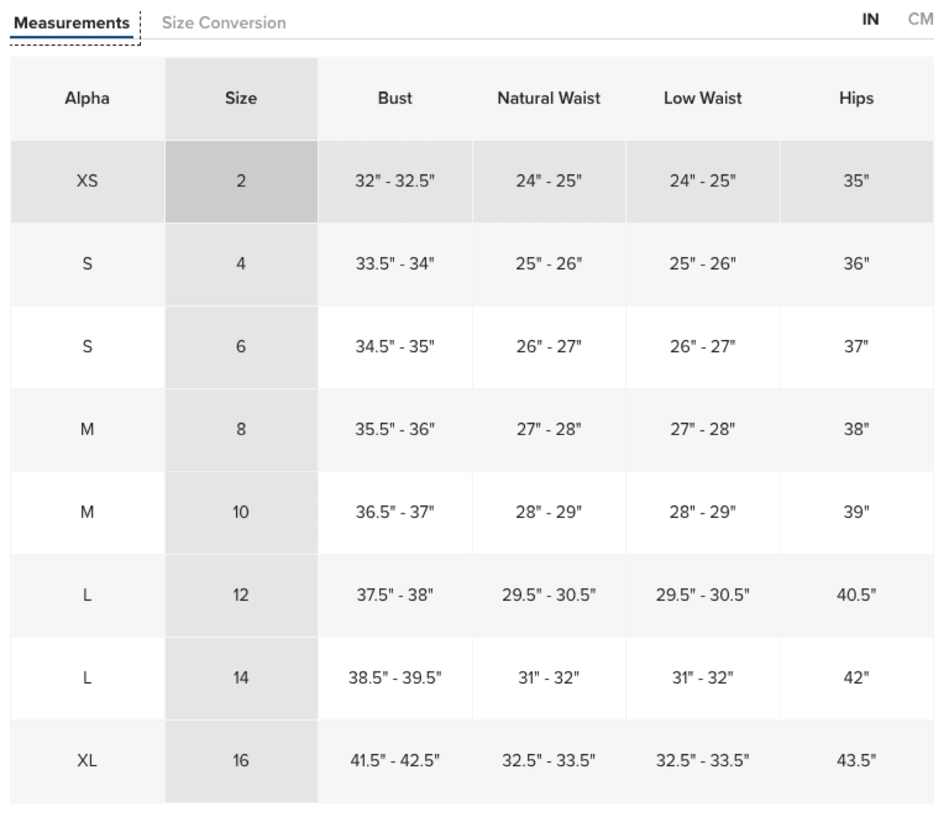Click the Alpha column header
Viewport: 949px width, 817px height.
pyautogui.click(x=87, y=98)
